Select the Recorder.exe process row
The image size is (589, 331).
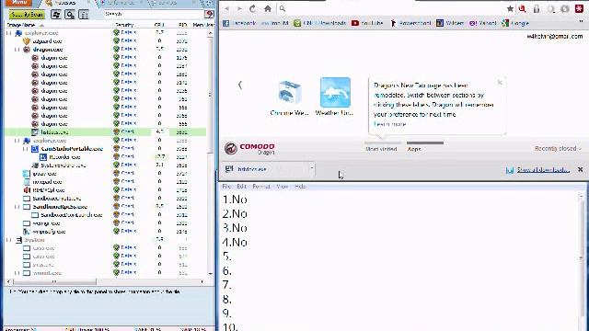(x=105, y=157)
